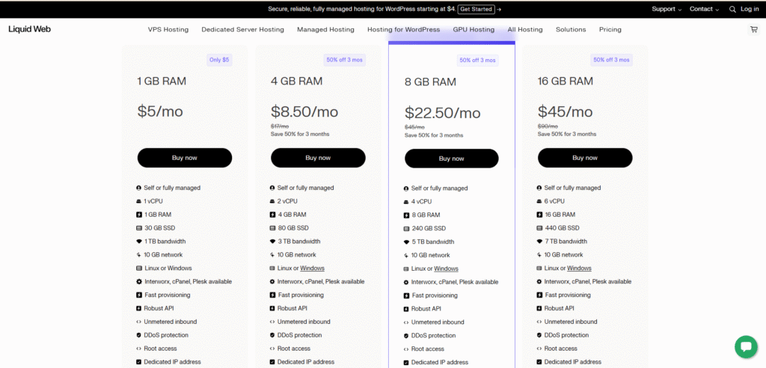Click the Liquid Web logo
This screenshot has width=766, height=368.
point(29,29)
